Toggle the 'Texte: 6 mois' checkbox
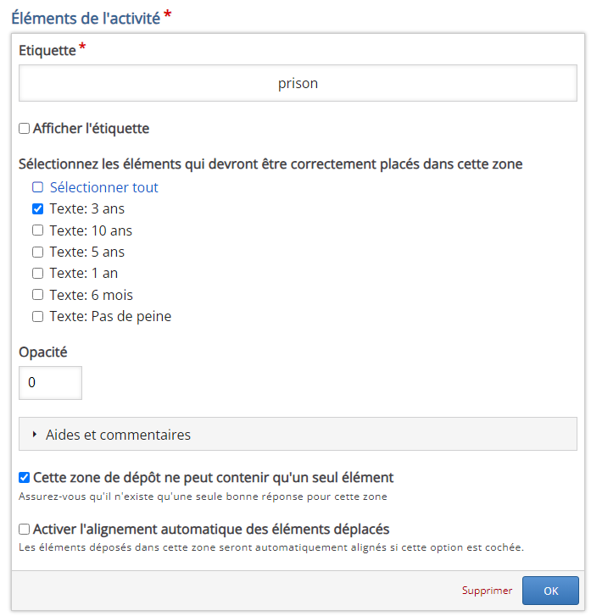The image size is (591, 616). point(37,295)
